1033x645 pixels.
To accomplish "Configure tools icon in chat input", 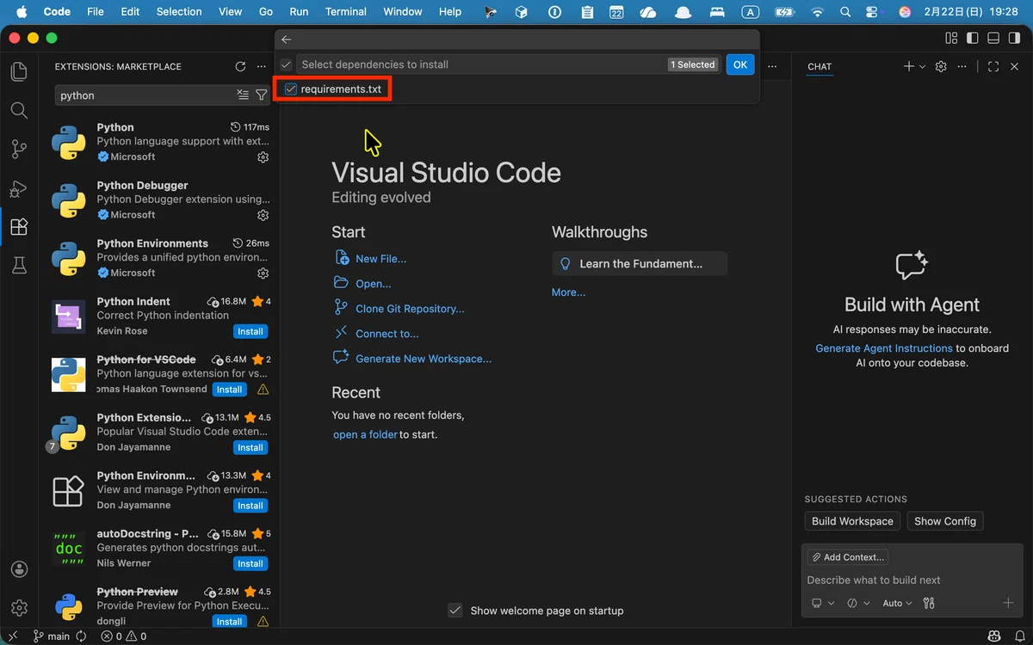I will 929,603.
